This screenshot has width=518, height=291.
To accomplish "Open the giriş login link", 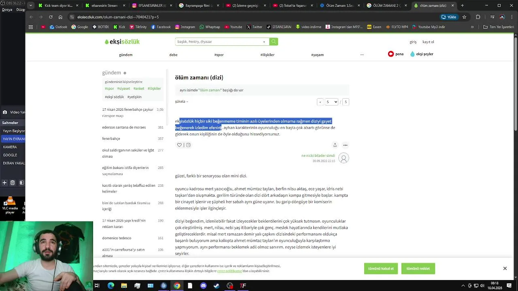I will [413, 42].
